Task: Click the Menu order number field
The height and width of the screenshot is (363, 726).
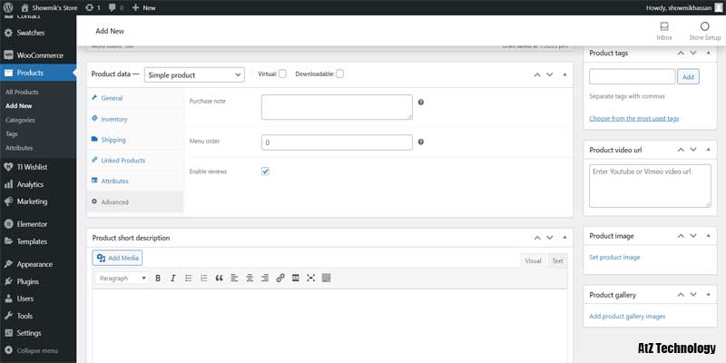Action: point(337,142)
